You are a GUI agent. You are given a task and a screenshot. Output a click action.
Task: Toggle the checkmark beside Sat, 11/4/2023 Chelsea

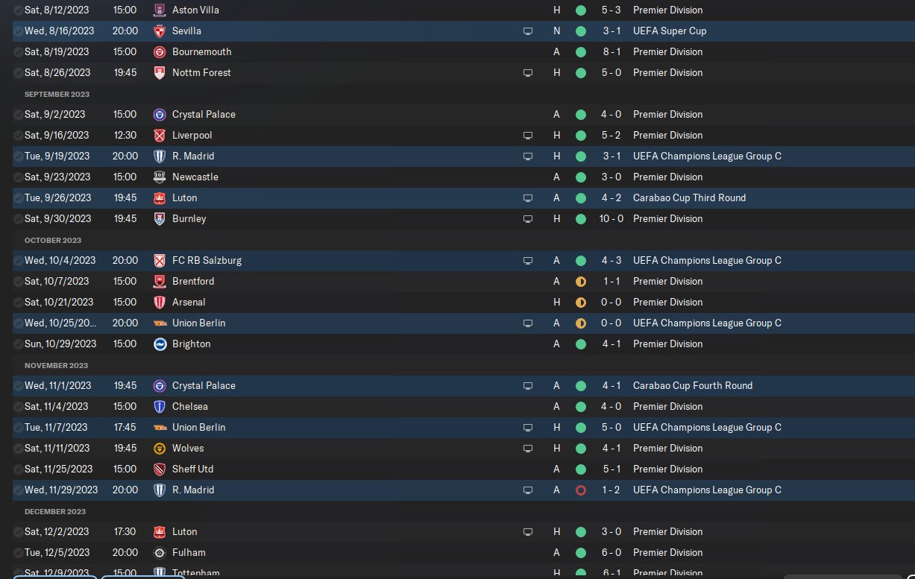pyautogui.click(x=18, y=407)
